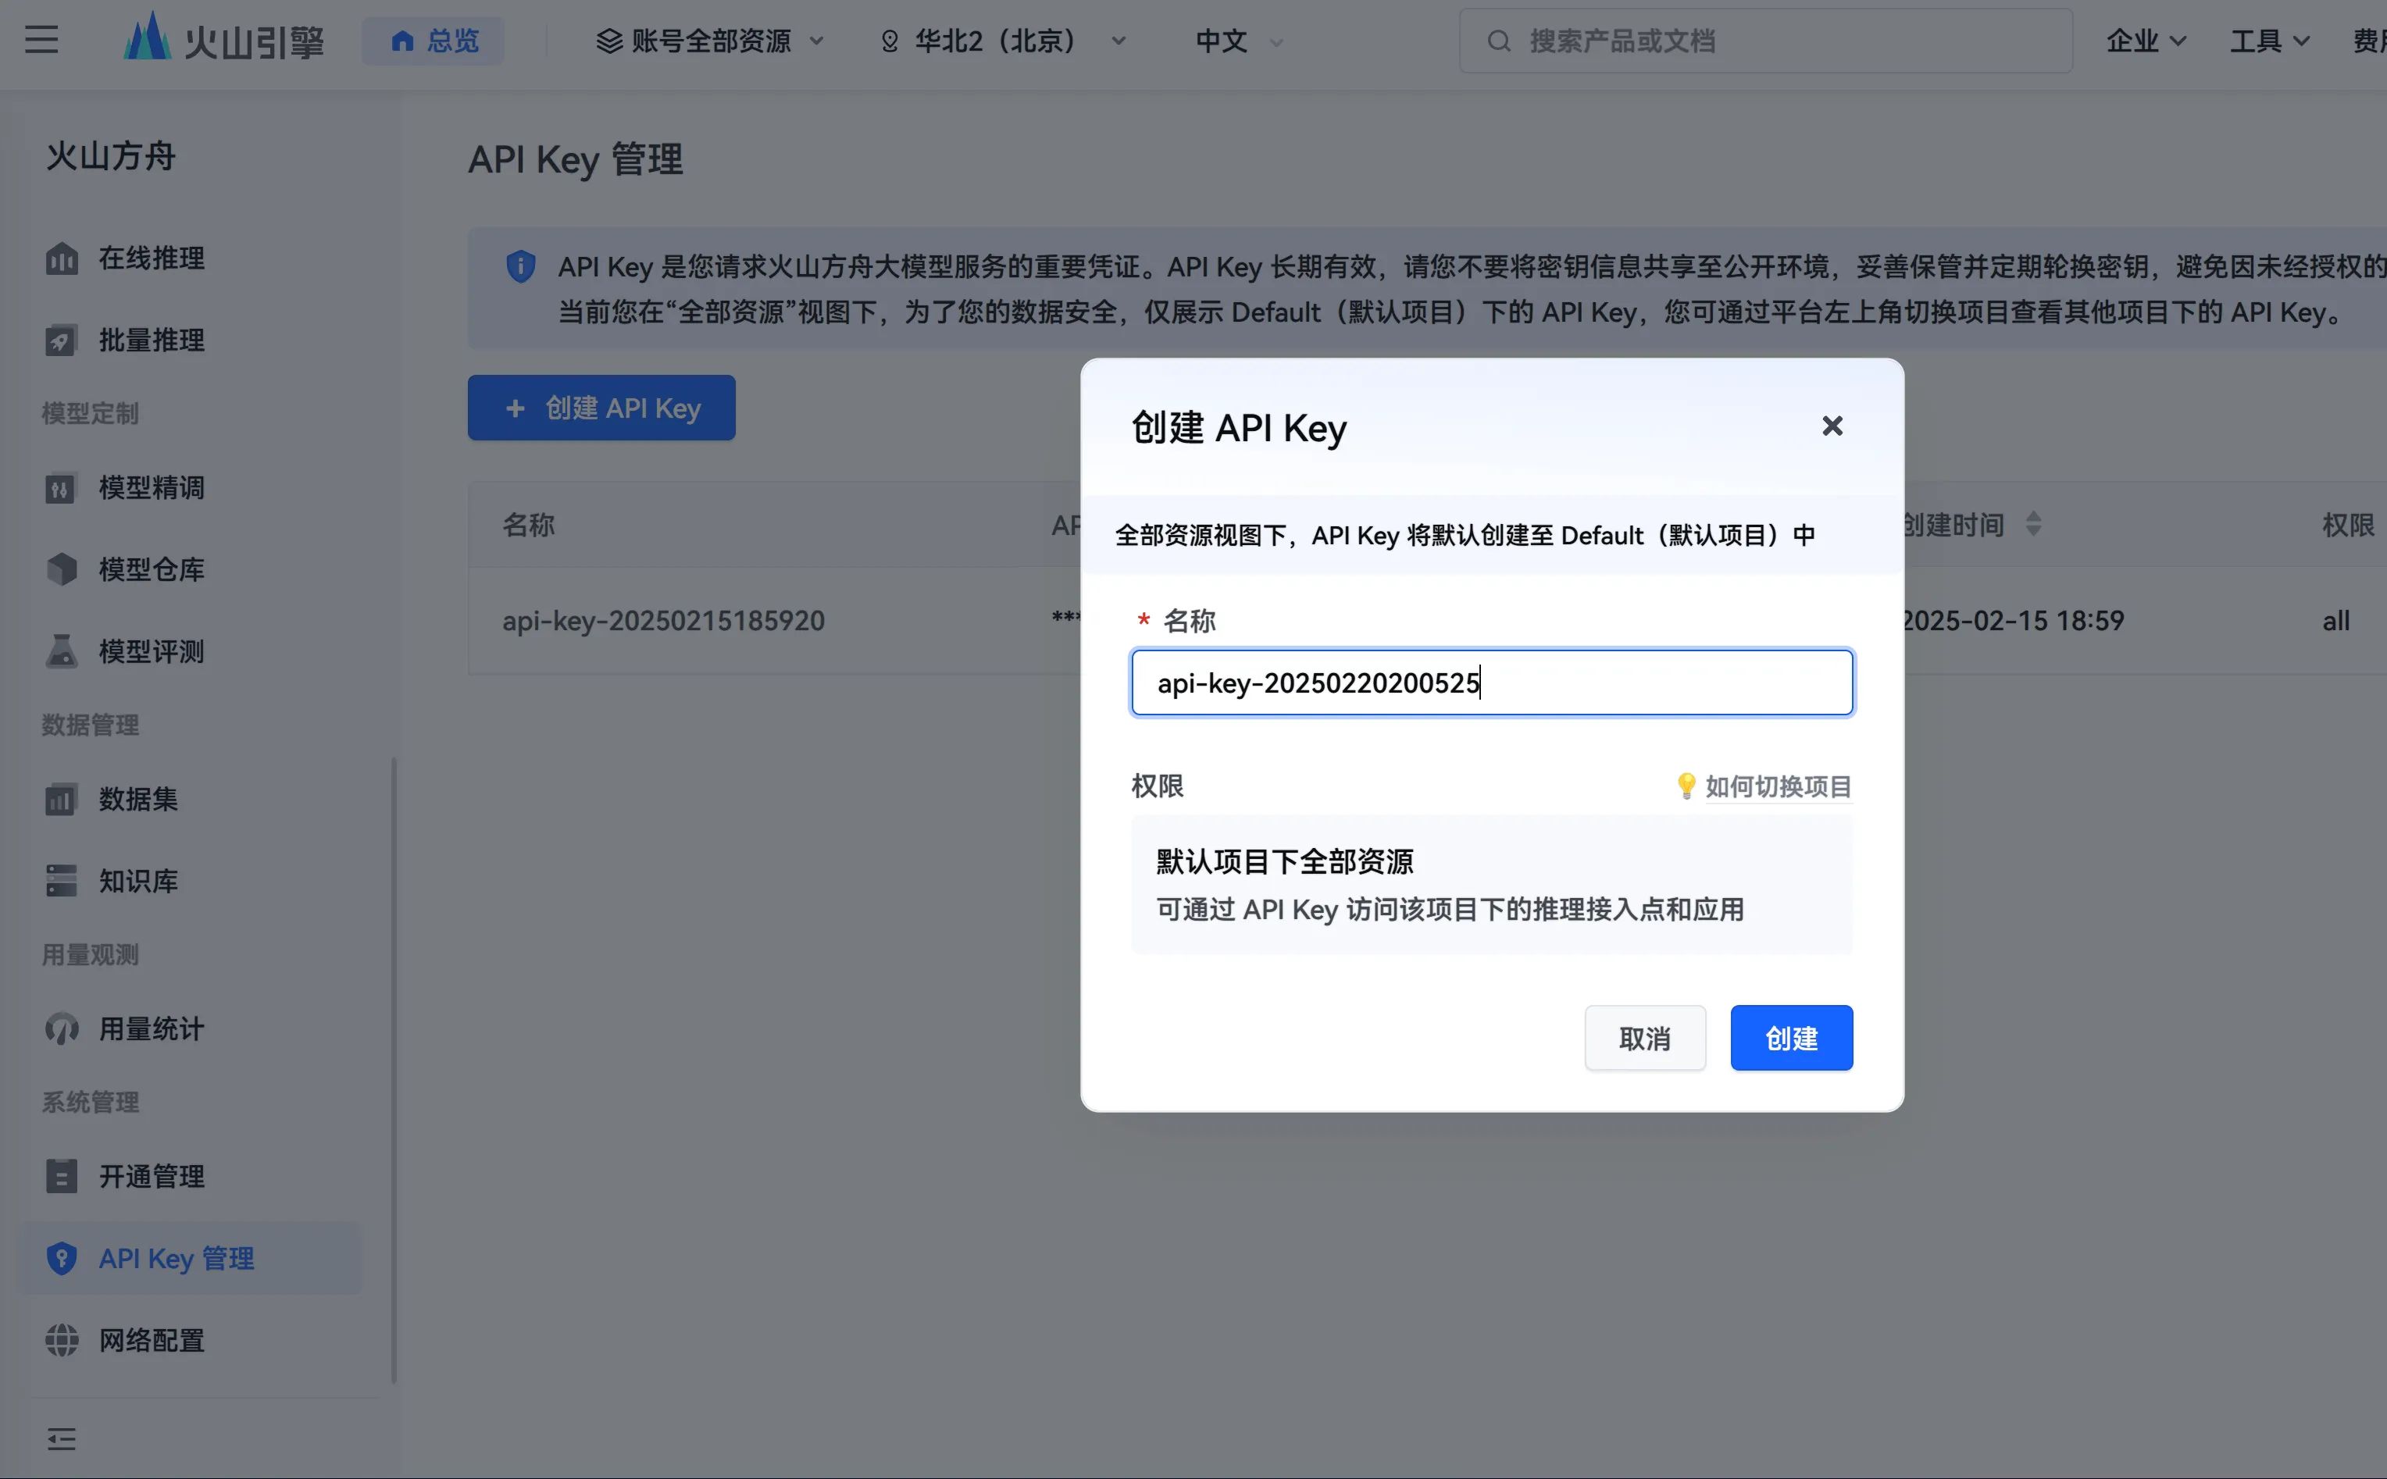Expand the 企业 top menu
The width and height of the screenshot is (2387, 1479).
[2146, 41]
